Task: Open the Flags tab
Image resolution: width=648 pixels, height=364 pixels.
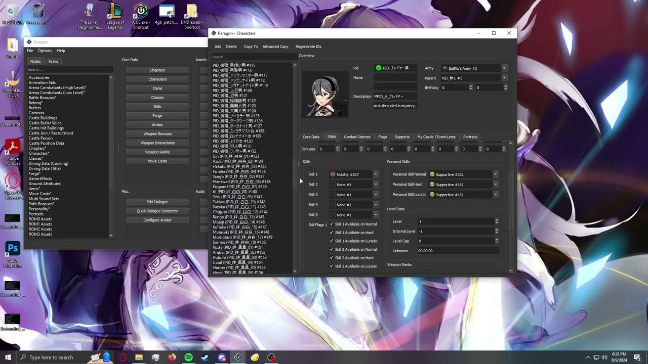Action: [382, 137]
